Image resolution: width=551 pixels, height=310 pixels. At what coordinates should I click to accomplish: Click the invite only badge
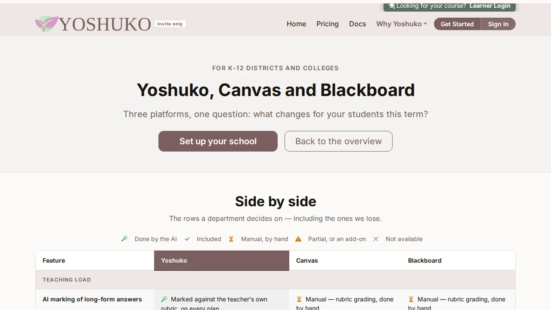(x=170, y=24)
